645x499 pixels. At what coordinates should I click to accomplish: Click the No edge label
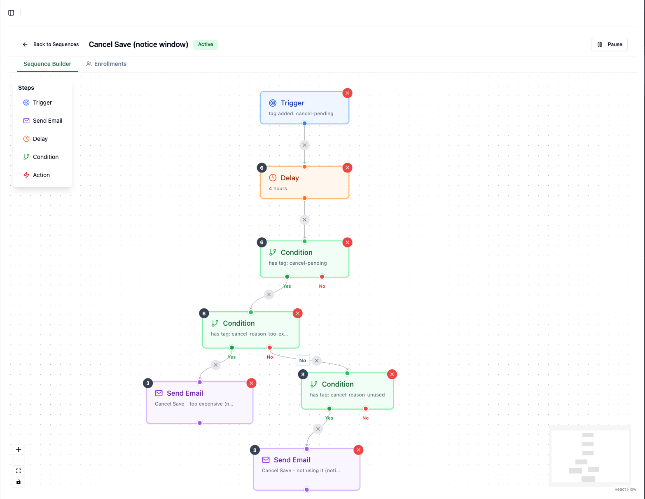(x=303, y=361)
